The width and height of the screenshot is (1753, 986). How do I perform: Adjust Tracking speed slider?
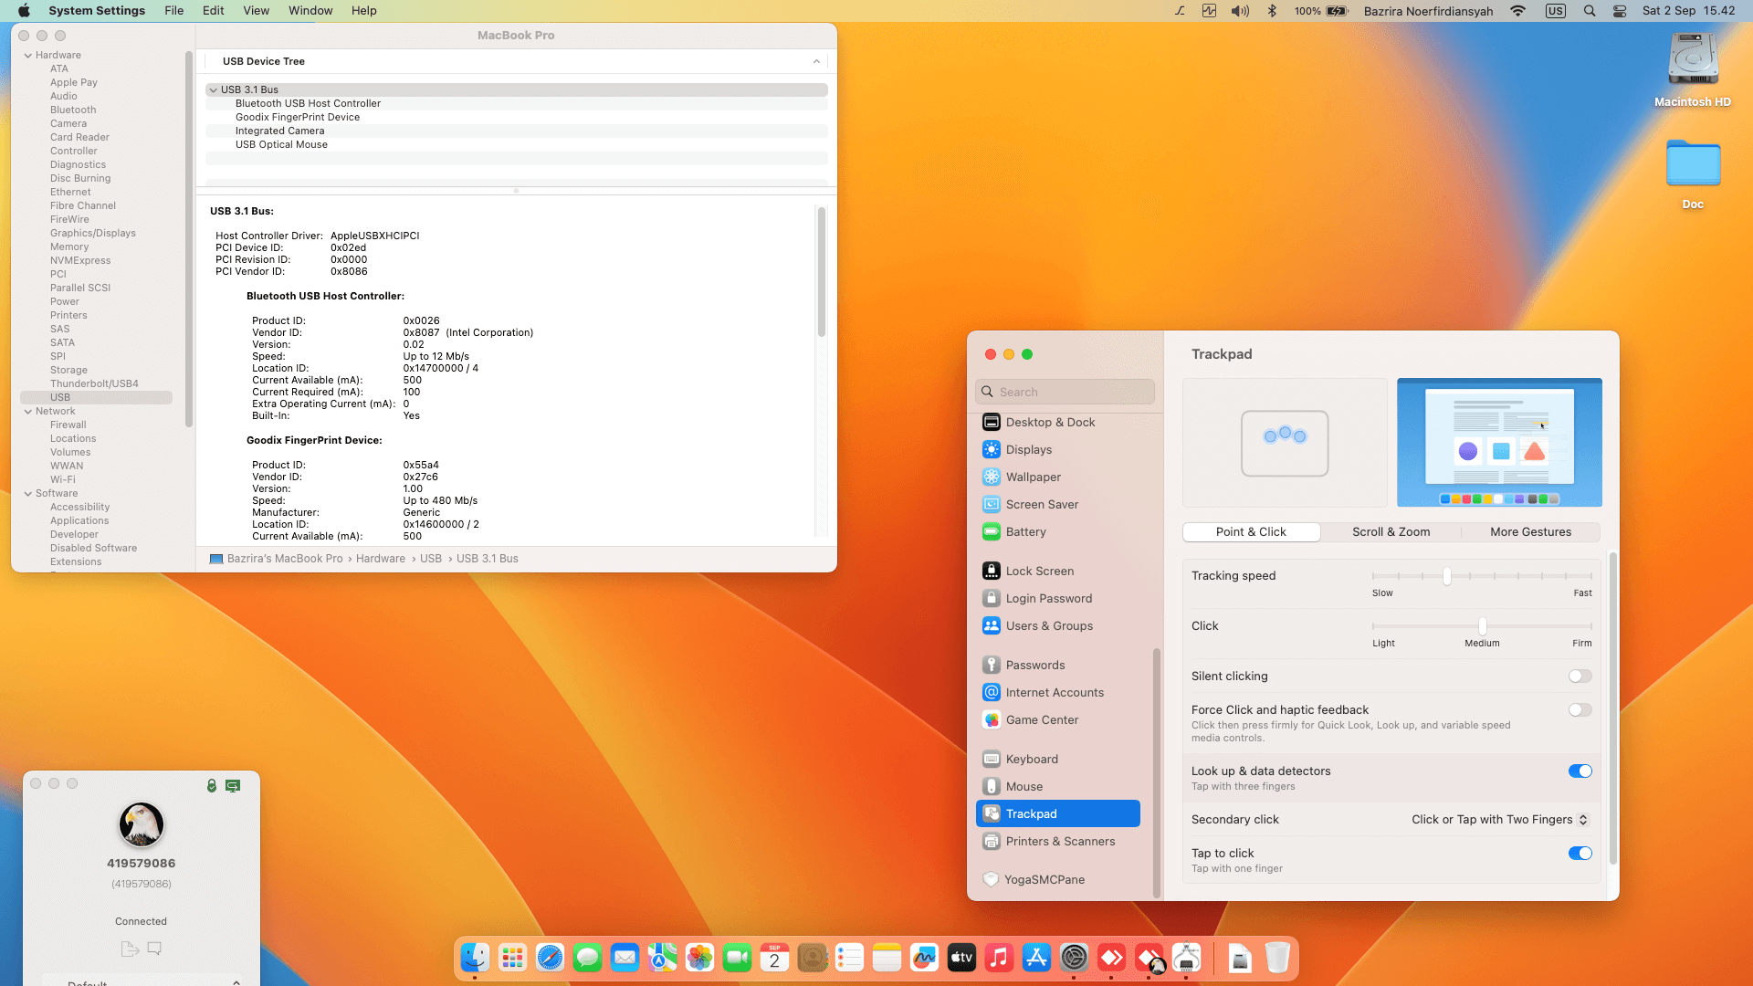1447,576
